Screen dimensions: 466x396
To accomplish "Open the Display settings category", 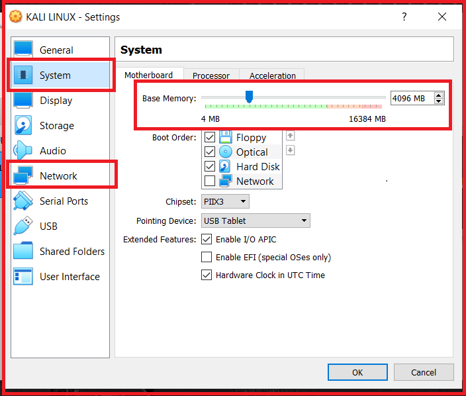I will pyautogui.click(x=61, y=100).
